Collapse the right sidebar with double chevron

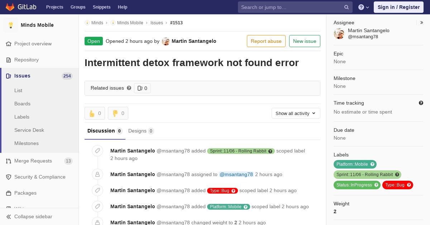click(x=422, y=22)
